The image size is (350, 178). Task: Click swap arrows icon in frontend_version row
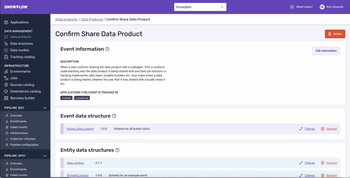coord(301,175)
